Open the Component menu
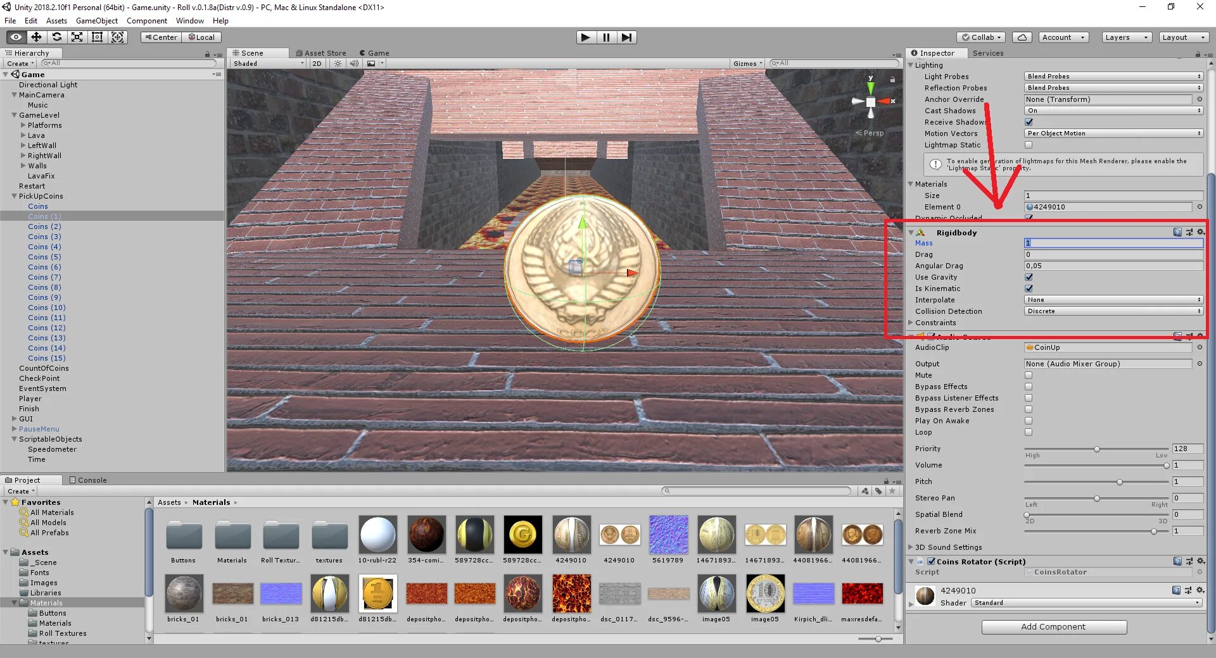Screen dimensions: 1216x658 tap(147, 21)
